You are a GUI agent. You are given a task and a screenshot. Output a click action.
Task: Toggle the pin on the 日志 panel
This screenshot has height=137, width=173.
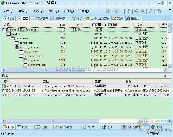[x=165, y=76]
